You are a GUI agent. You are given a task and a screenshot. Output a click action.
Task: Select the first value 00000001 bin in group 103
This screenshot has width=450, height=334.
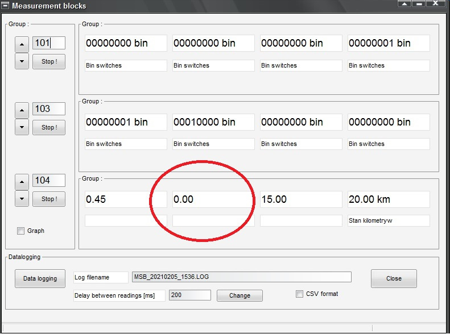point(126,122)
